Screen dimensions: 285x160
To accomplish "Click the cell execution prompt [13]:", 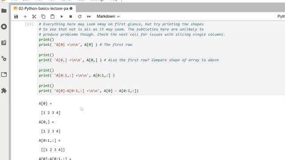I will point(30,24).
